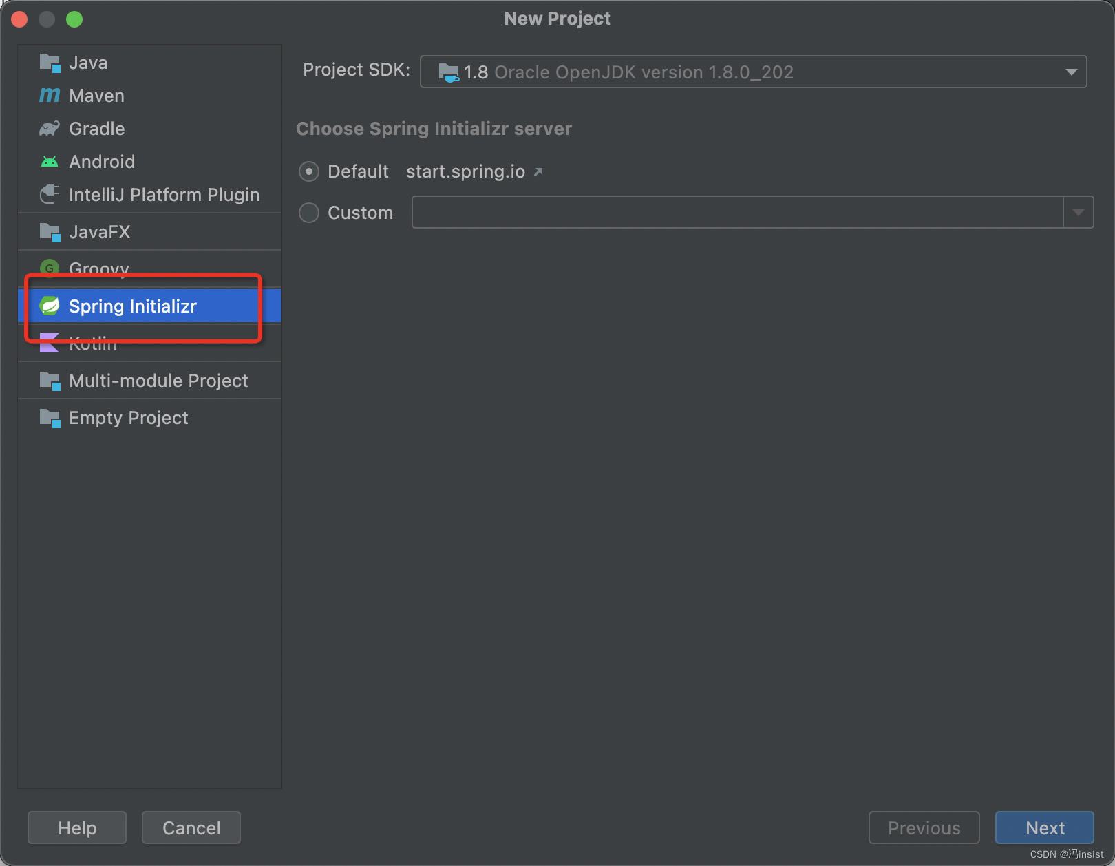The width and height of the screenshot is (1115, 866).
Task: Open Help for the New Project dialog
Action: pyautogui.click(x=77, y=827)
